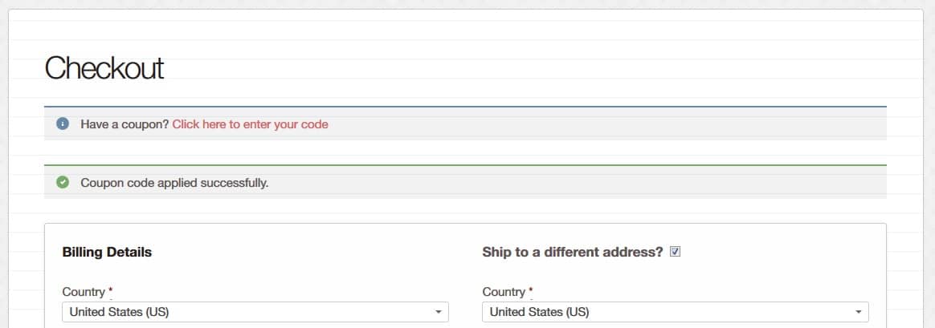Toggle the 'Ship to a different address?' checkbox

pyautogui.click(x=675, y=252)
